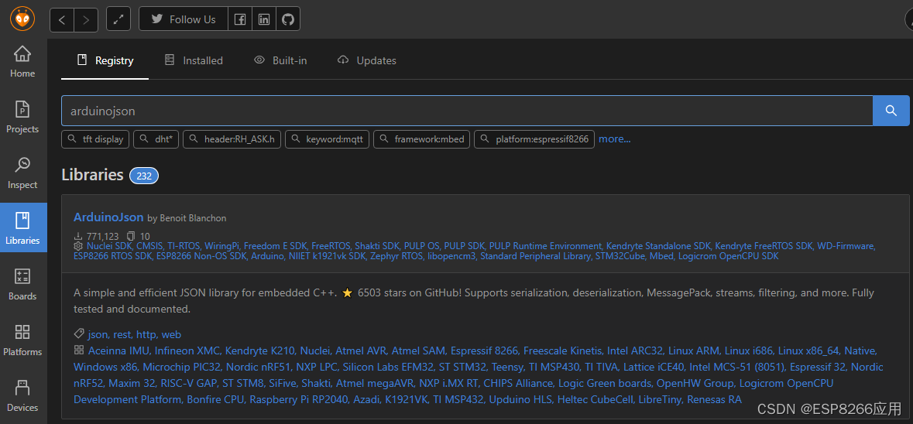Open the Heltec CubeCell platform link

pyautogui.click(x=595, y=399)
